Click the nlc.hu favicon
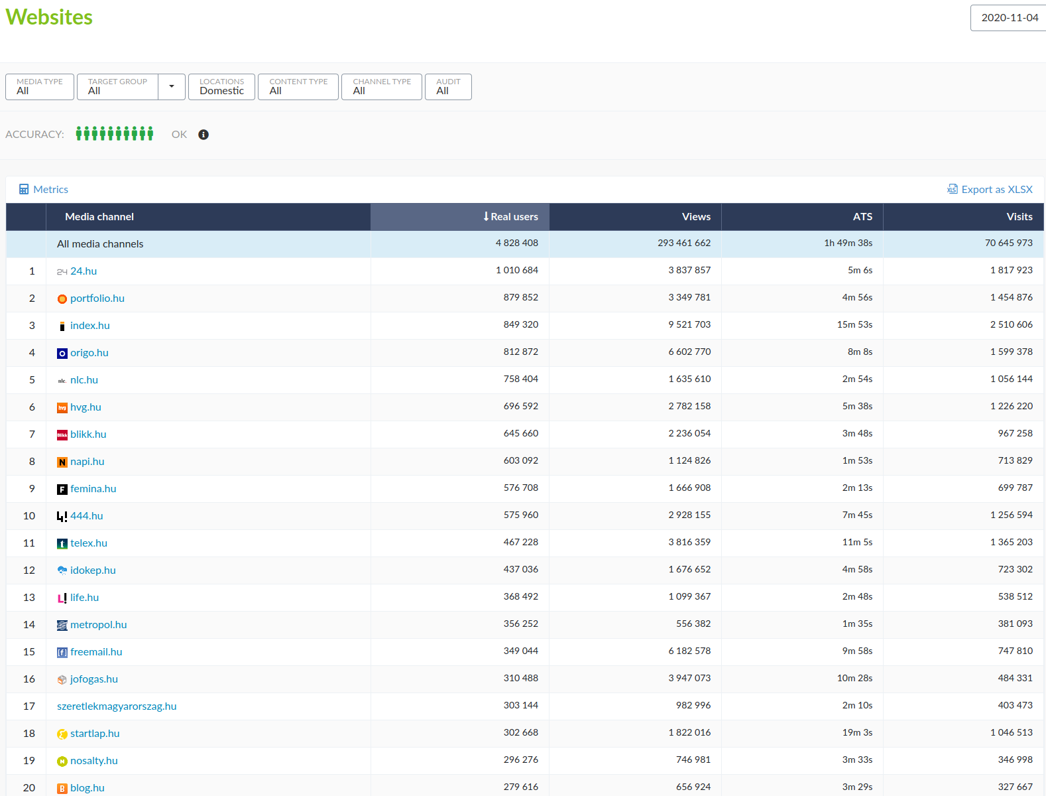Screen dimensions: 1046x796 click(62, 381)
